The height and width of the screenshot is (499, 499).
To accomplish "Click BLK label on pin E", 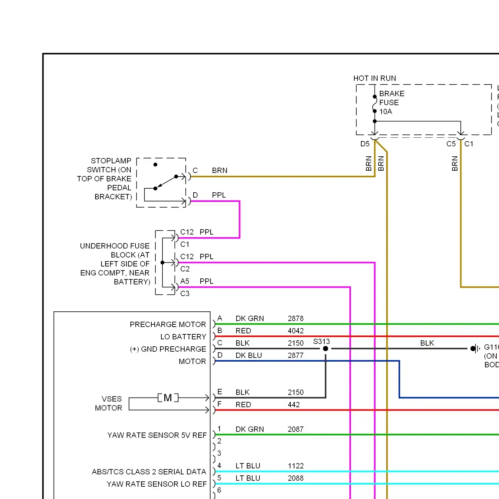I will [243, 392].
